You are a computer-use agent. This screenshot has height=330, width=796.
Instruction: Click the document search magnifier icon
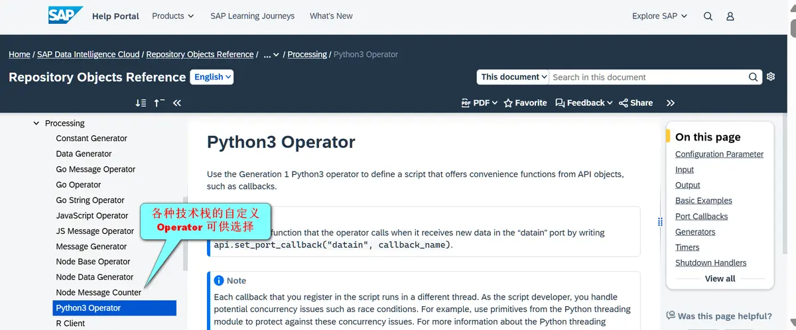(x=754, y=77)
